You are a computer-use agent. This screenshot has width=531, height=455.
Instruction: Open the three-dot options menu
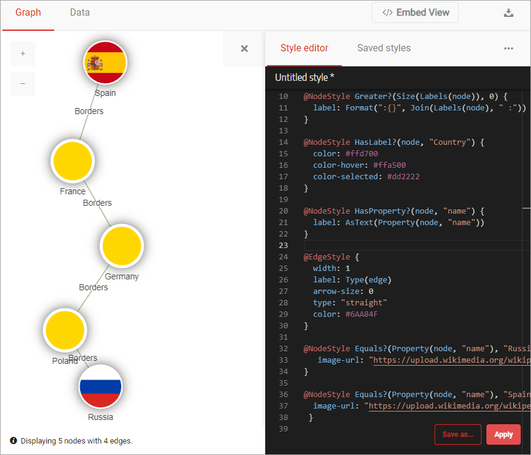tap(508, 48)
